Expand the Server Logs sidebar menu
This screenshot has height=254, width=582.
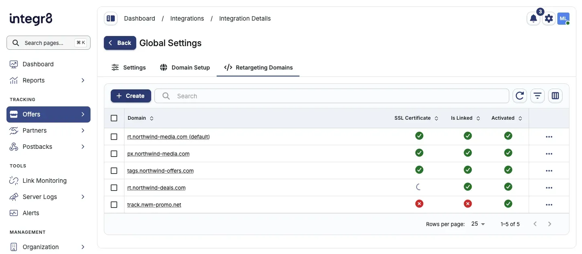pos(48,197)
